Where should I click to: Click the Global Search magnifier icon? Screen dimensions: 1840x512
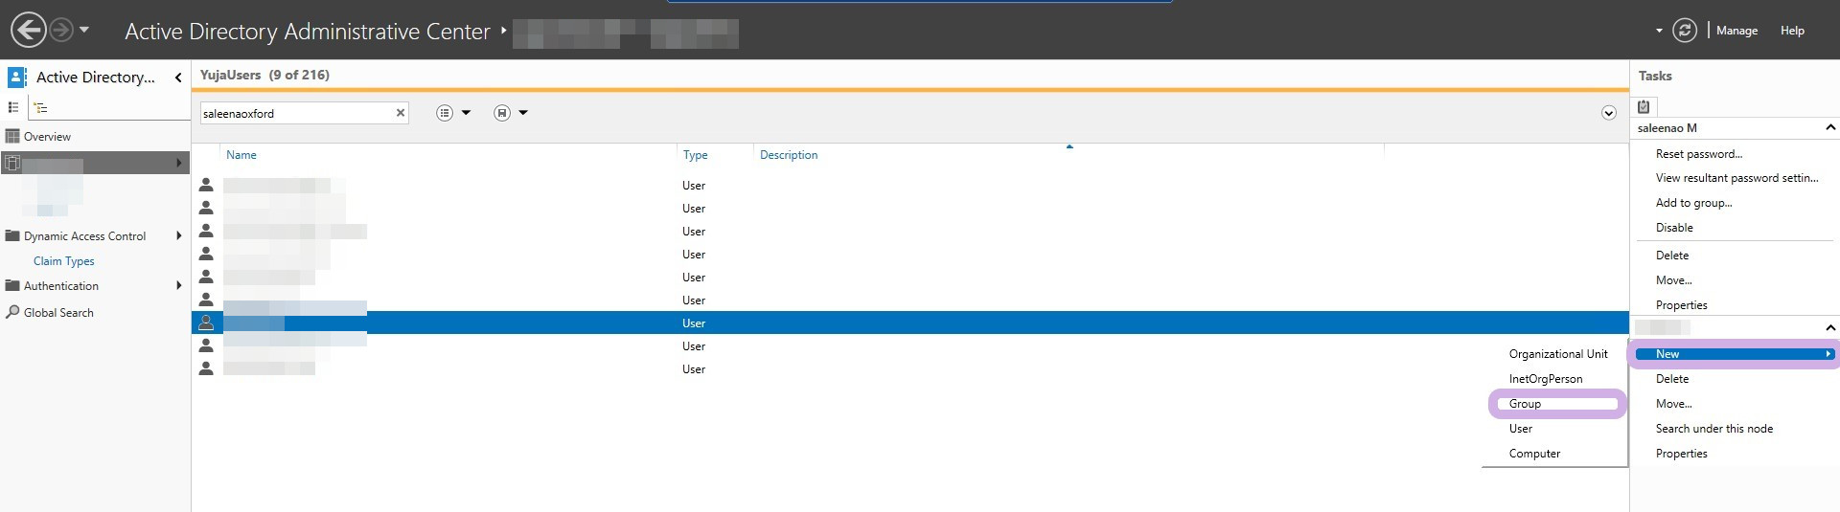click(x=12, y=312)
